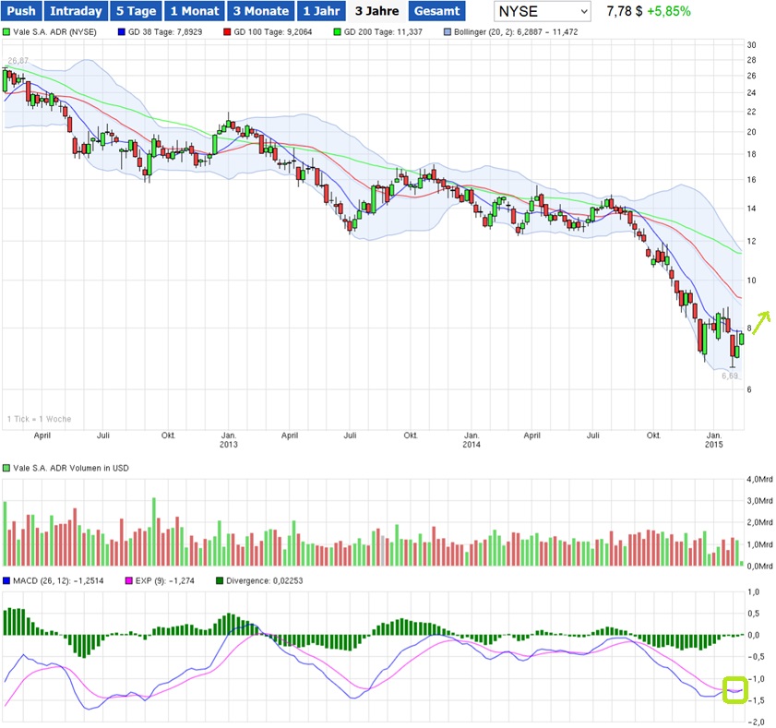The width and height of the screenshot is (776, 728).
Task: Click the green GD 200 Tage legend icon
Action: [x=337, y=31]
